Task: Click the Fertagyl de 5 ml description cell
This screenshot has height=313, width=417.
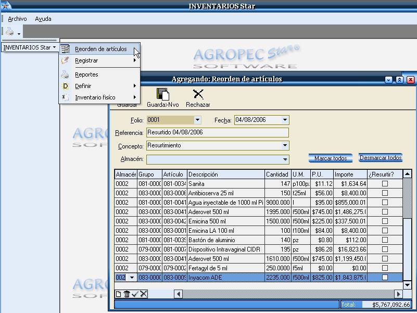Action: (x=226, y=268)
